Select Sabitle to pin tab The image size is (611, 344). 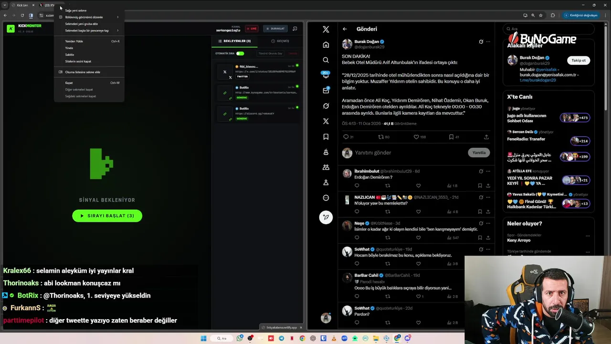[89, 54]
